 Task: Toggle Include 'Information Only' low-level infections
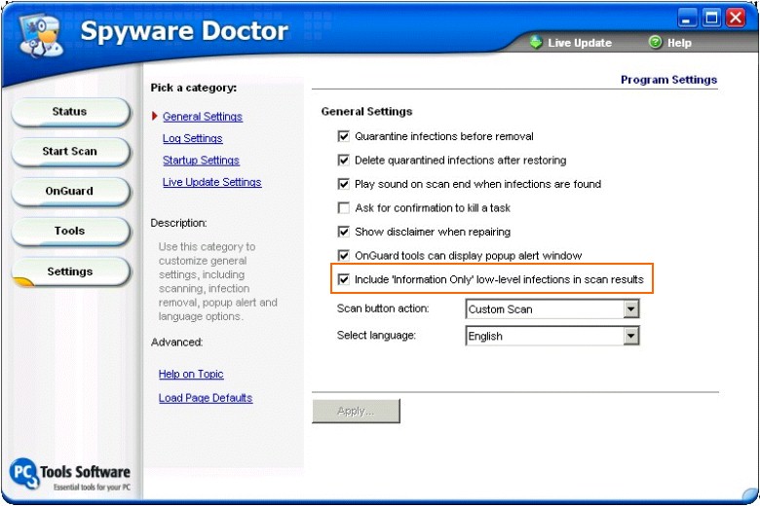[x=344, y=279]
